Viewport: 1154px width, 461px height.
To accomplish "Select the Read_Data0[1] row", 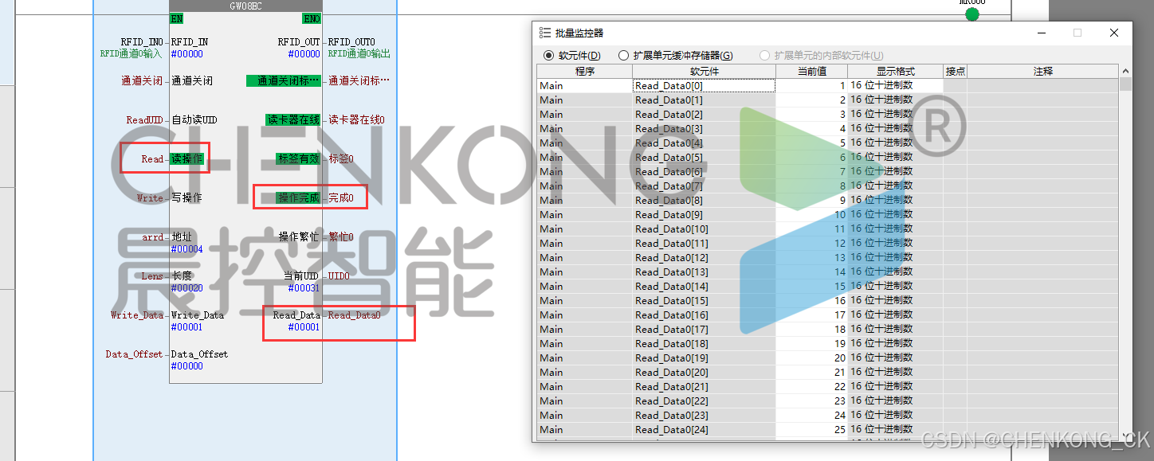I will (x=827, y=100).
